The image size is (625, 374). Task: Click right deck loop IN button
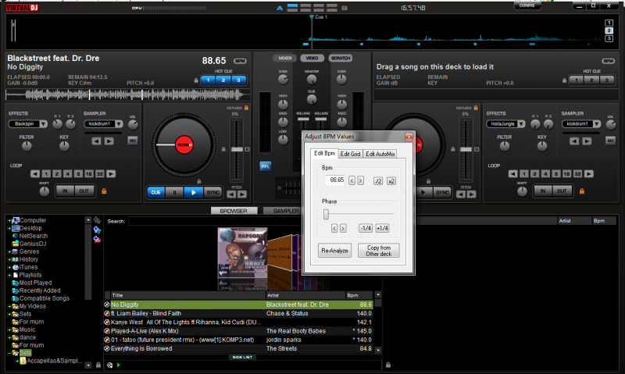point(543,191)
